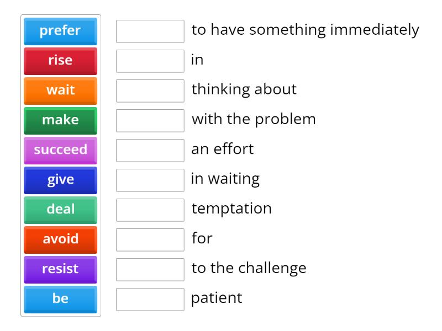Click the drop slot next to "temptation"

tap(150, 210)
